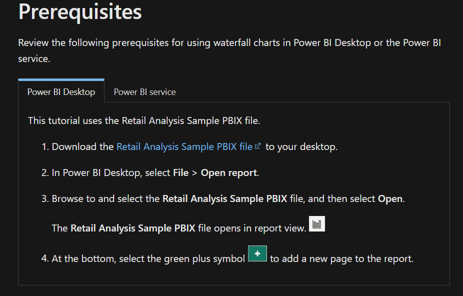This screenshot has width=463, height=296.
Task: Click the 'Browse to and select the' text
Action: (105, 198)
